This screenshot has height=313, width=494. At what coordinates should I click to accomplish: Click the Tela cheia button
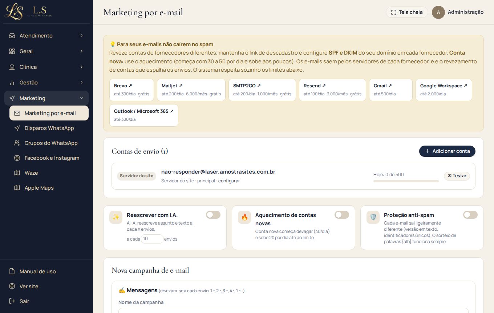(407, 12)
